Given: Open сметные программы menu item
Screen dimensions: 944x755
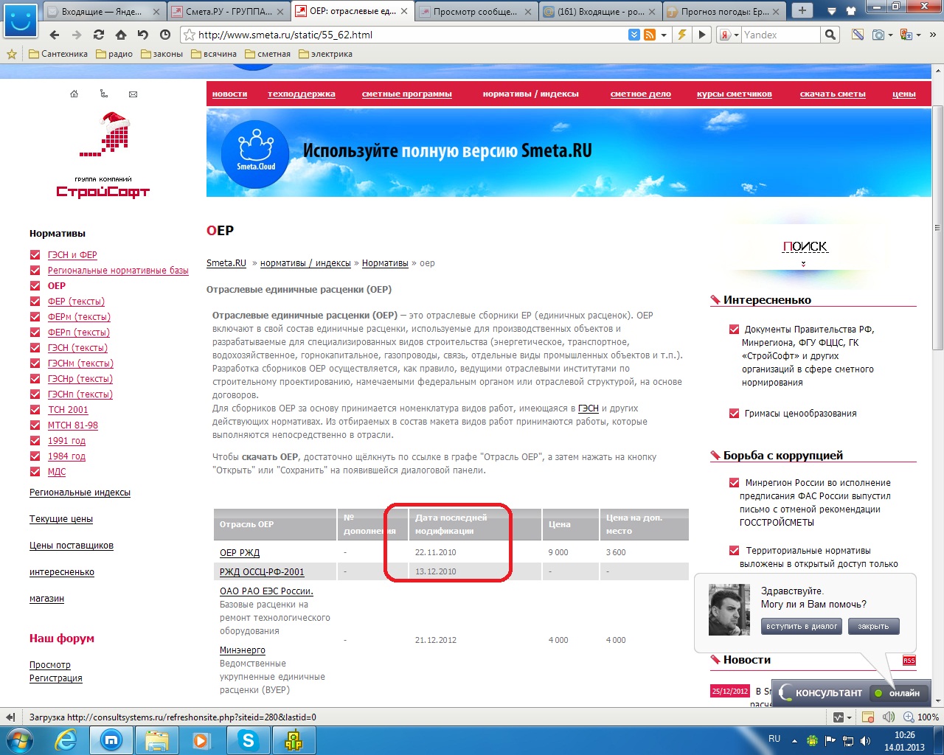Looking at the screenshot, I should click(x=407, y=94).
